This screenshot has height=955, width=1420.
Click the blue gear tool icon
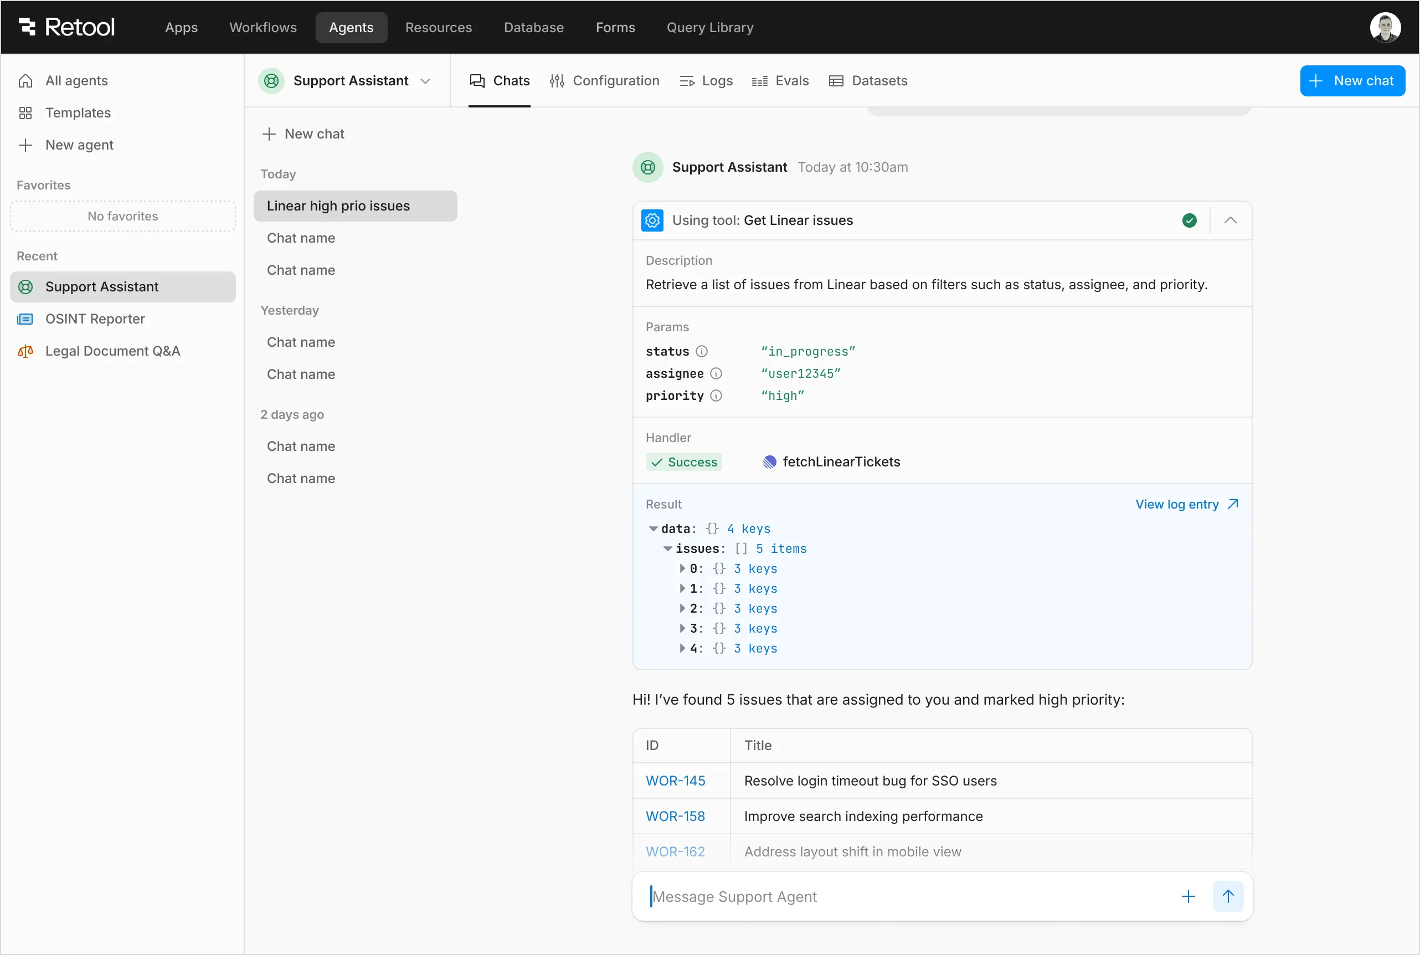[x=652, y=220]
